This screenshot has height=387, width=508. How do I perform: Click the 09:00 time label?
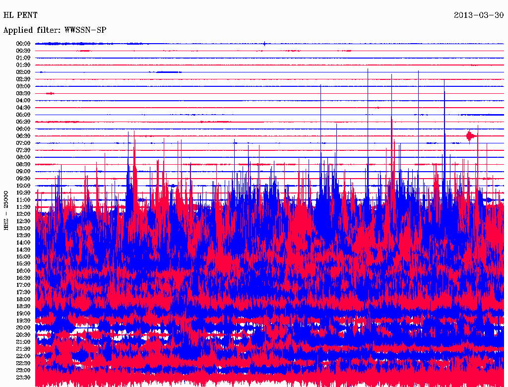23,172
